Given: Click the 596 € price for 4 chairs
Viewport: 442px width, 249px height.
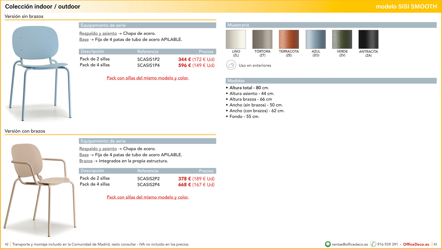Looking at the screenshot, I should pyautogui.click(x=184, y=65).
